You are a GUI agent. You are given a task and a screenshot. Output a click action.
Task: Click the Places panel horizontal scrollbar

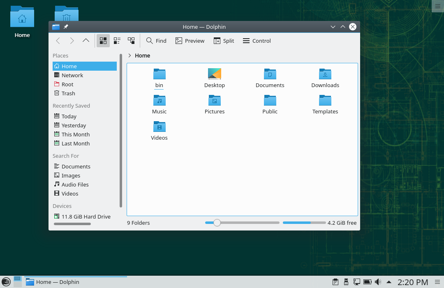click(72, 224)
